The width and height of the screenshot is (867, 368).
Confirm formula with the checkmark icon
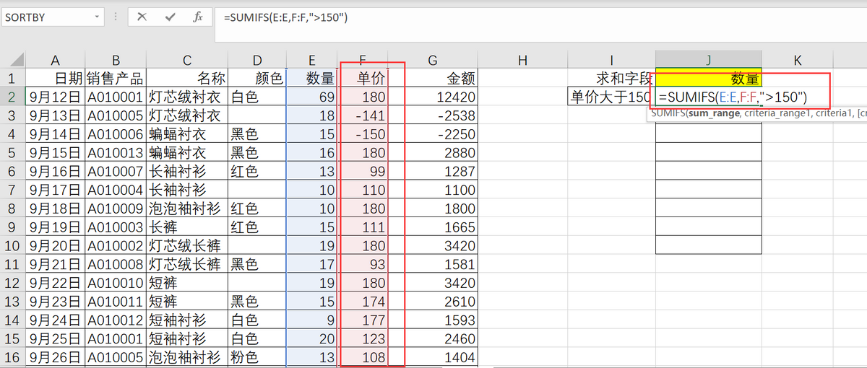(x=171, y=17)
